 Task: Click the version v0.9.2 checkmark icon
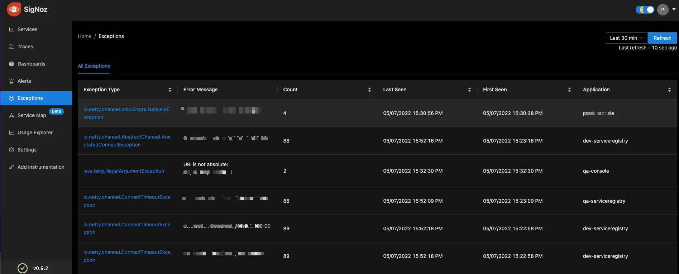(x=23, y=268)
